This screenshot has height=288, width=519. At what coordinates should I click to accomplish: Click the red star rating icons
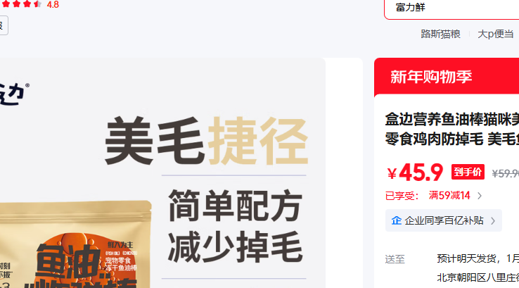point(21,4)
